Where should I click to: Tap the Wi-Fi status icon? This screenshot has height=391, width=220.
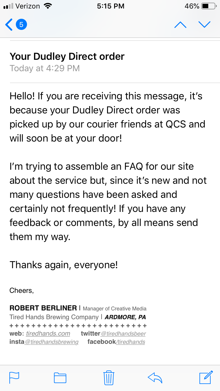pyautogui.click(x=47, y=6)
